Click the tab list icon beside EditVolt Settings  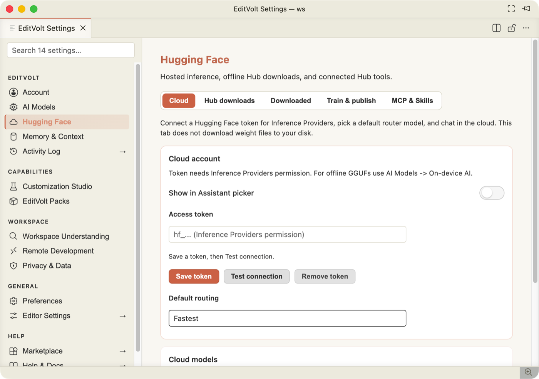(12, 28)
